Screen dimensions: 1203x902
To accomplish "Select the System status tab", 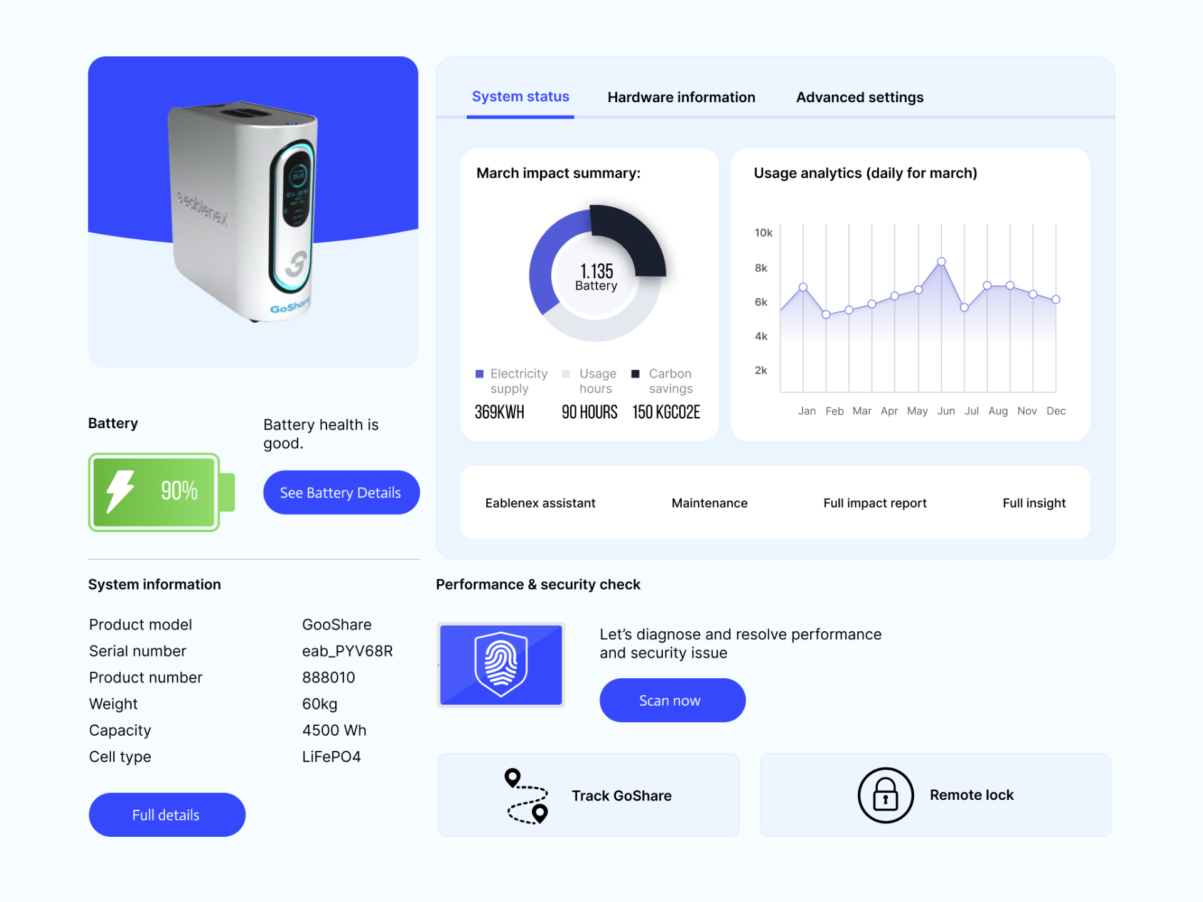I will [520, 97].
